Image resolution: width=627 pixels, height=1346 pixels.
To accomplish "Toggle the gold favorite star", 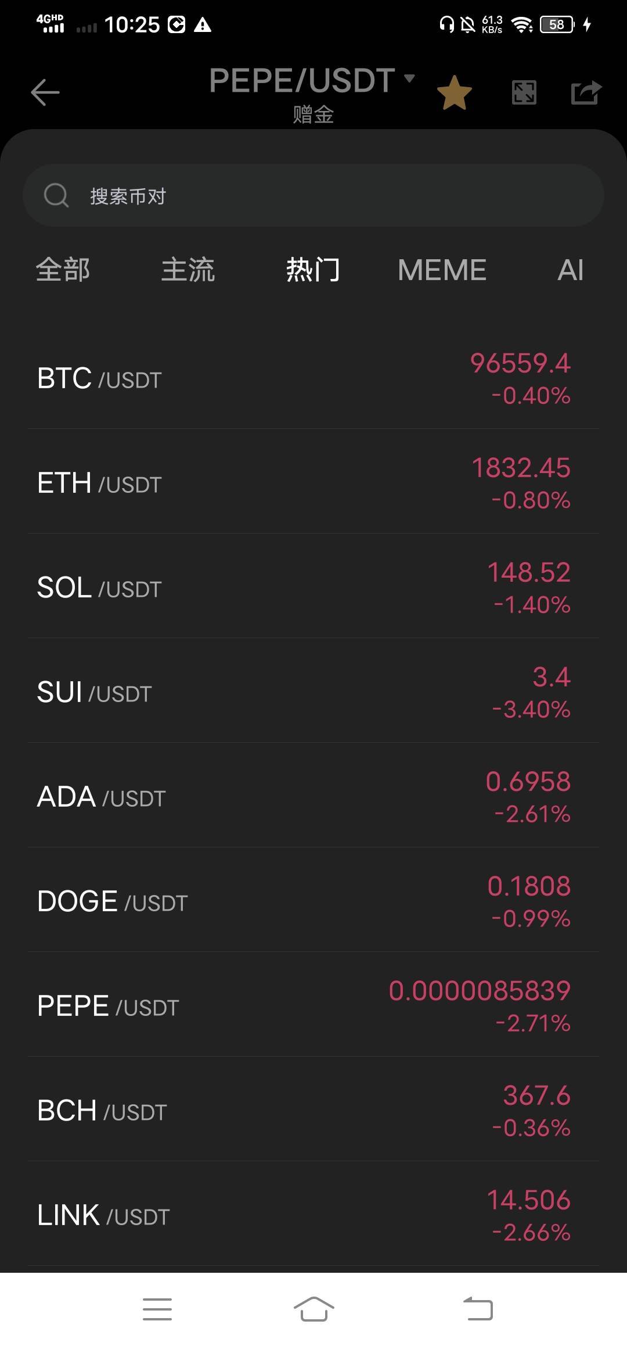I will pyautogui.click(x=454, y=93).
